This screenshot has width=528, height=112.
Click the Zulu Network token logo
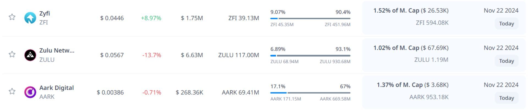pyautogui.click(x=30, y=55)
